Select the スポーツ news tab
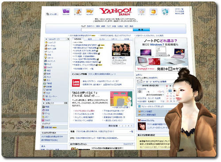 [114, 39]
